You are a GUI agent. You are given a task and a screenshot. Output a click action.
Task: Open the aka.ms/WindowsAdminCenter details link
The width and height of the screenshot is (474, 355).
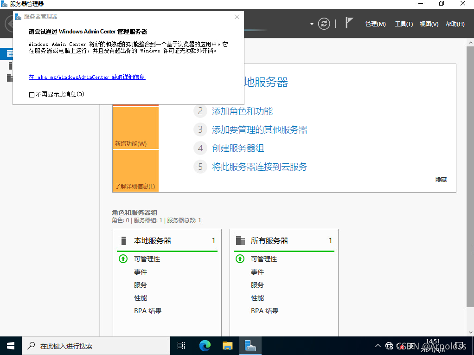(87, 77)
